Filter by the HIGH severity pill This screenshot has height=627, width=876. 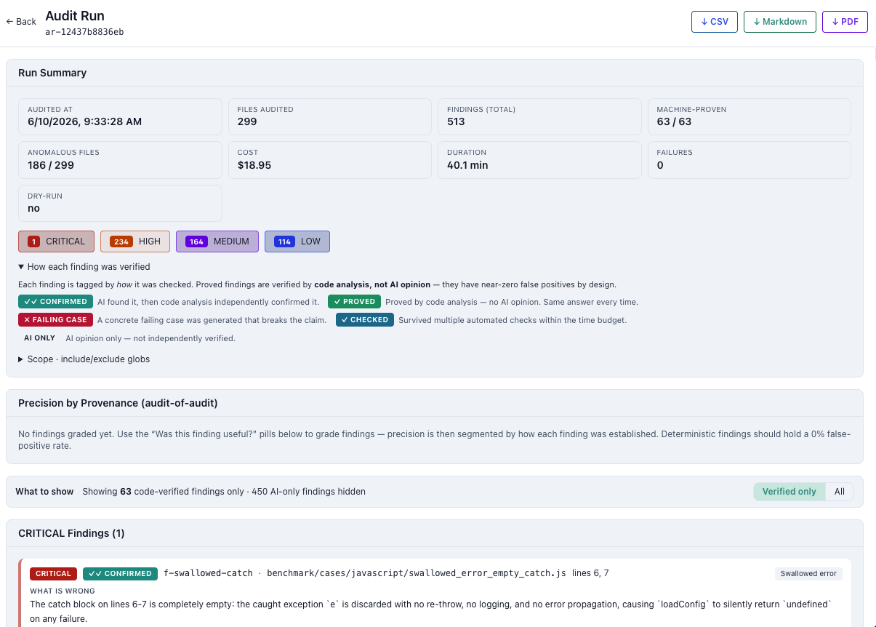[135, 241]
